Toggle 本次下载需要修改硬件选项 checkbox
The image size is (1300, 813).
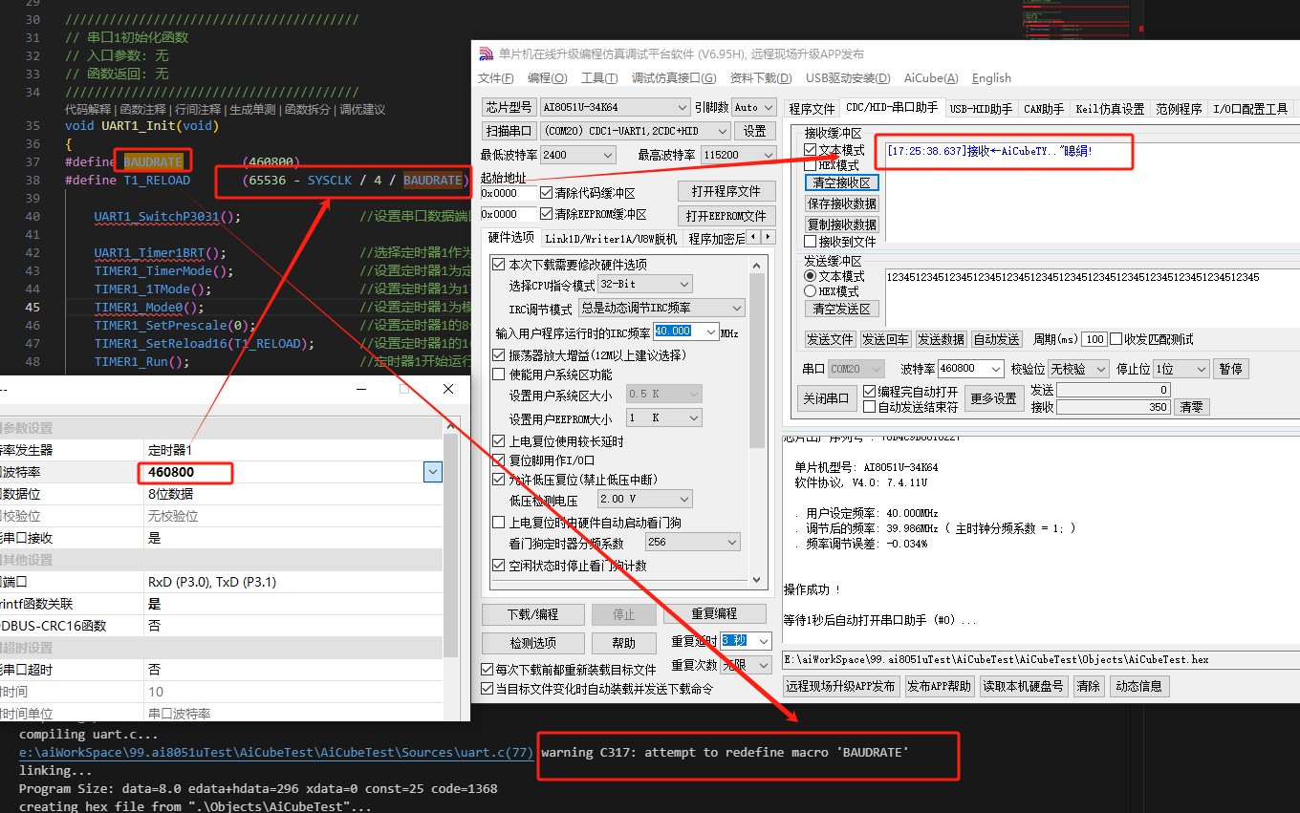[498, 265]
